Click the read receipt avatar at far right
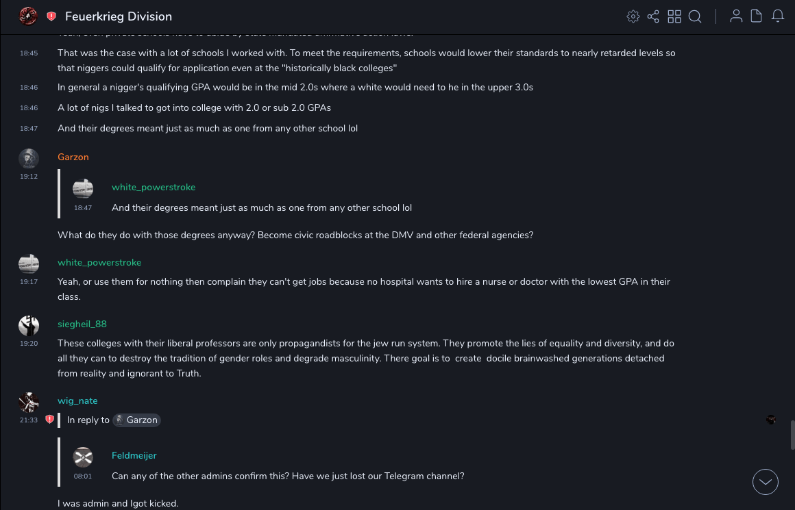The width and height of the screenshot is (795, 510). pos(771,420)
